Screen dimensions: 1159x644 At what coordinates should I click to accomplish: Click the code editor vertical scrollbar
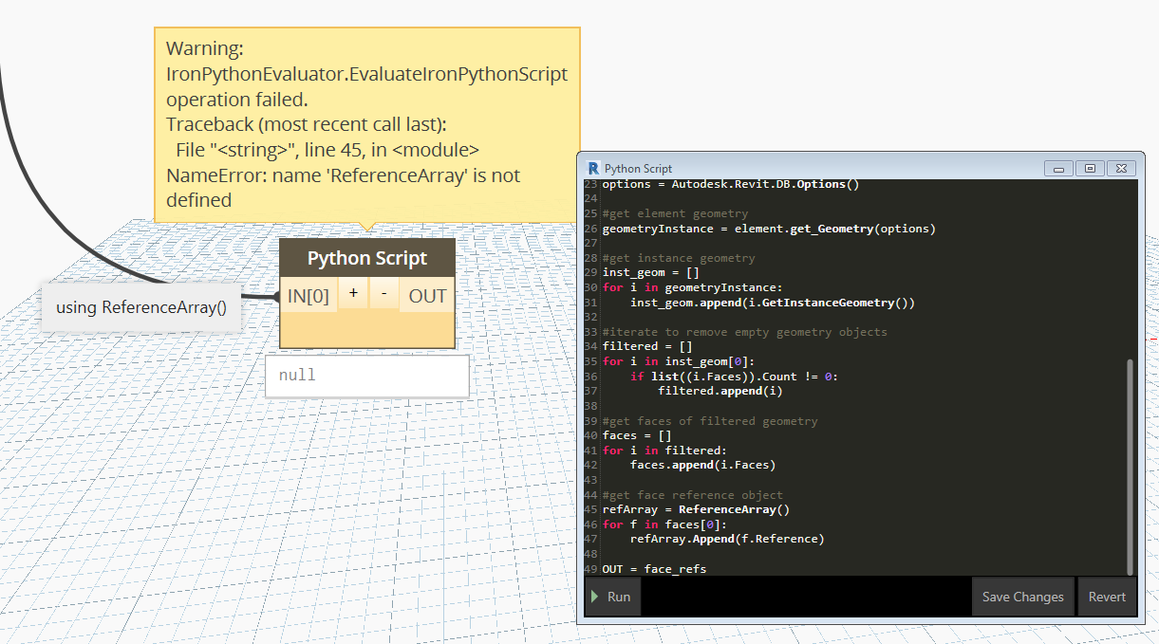point(1130,465)
